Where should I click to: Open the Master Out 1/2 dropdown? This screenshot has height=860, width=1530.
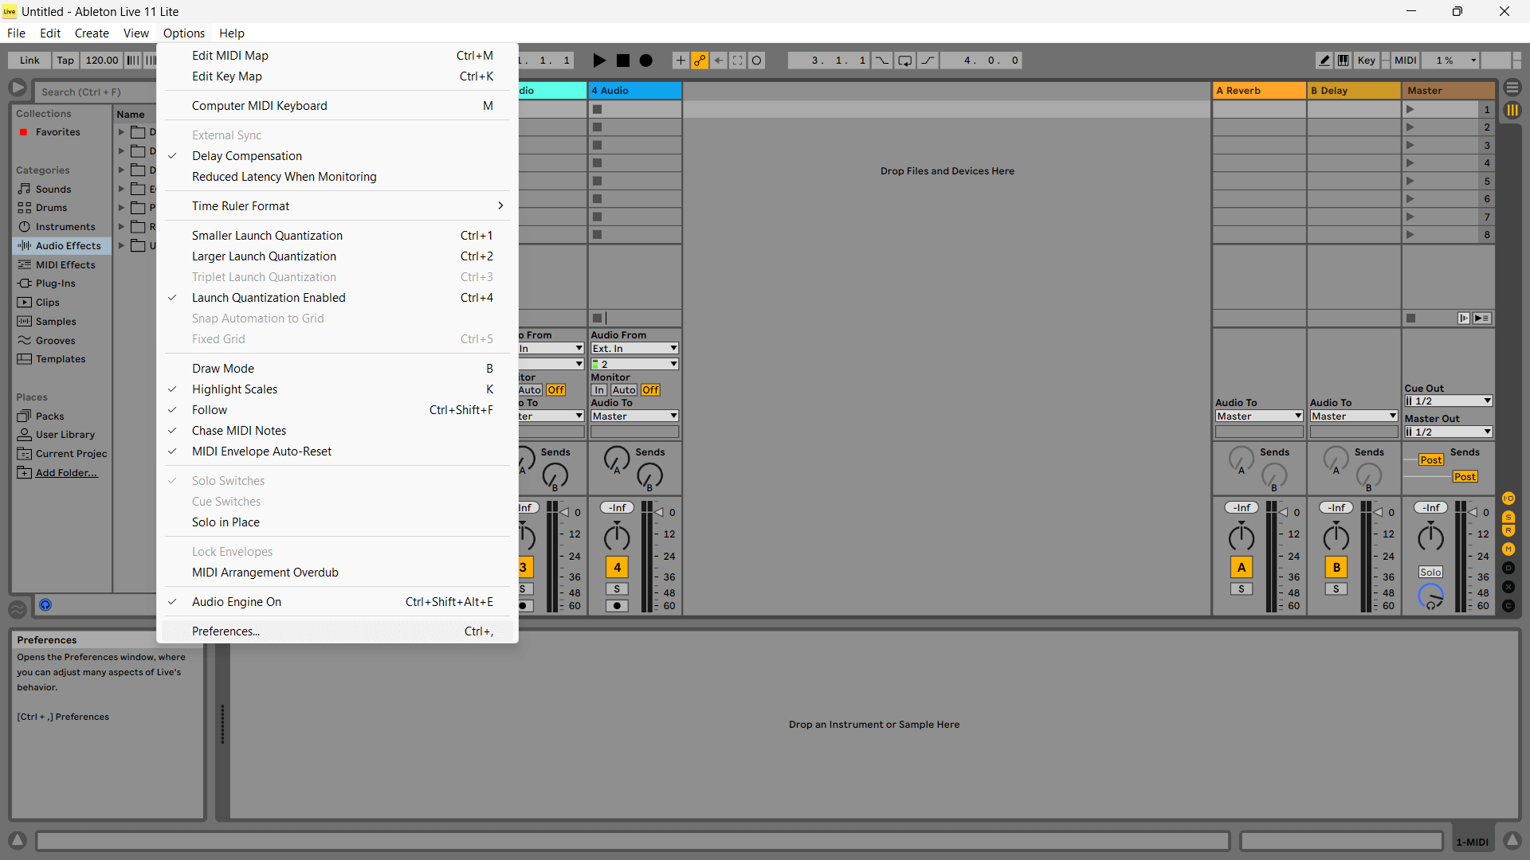click(x=1448, y=432)
